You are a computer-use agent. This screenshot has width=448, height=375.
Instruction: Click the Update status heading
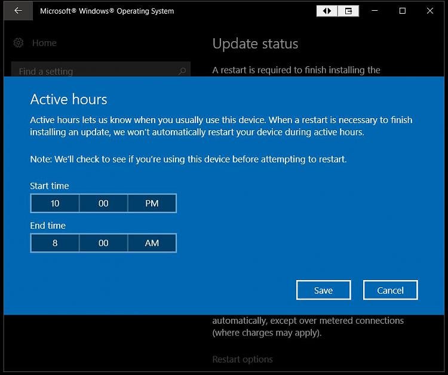pos(255,44)
